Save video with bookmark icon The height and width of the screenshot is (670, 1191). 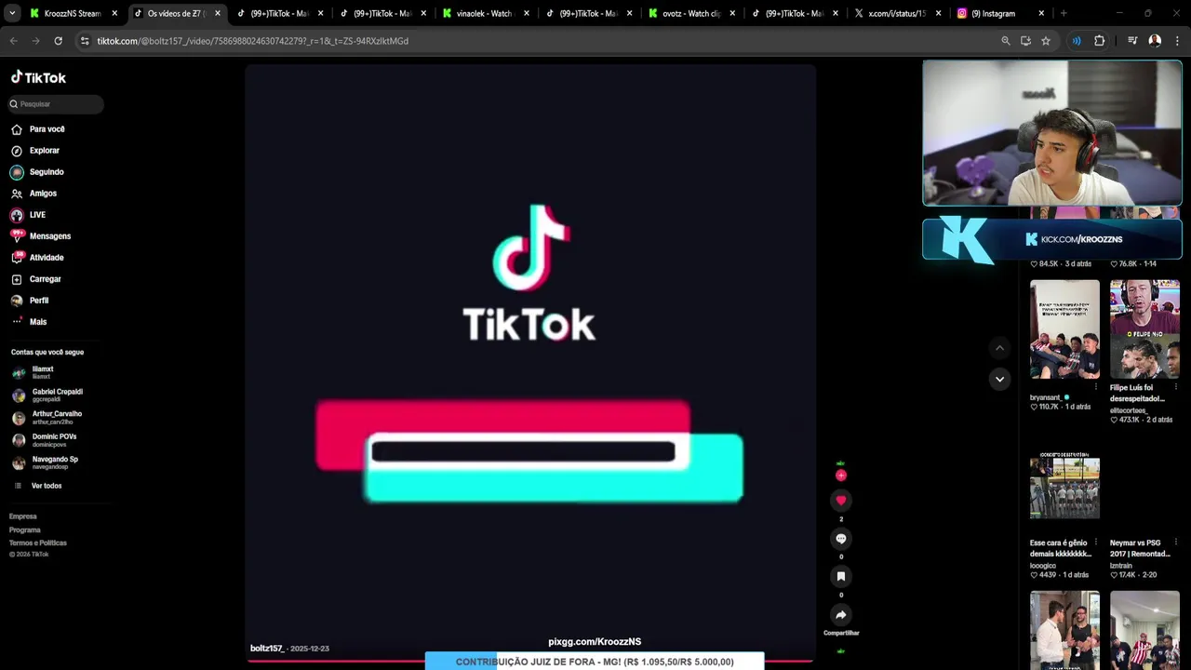[x=841, y=577]
